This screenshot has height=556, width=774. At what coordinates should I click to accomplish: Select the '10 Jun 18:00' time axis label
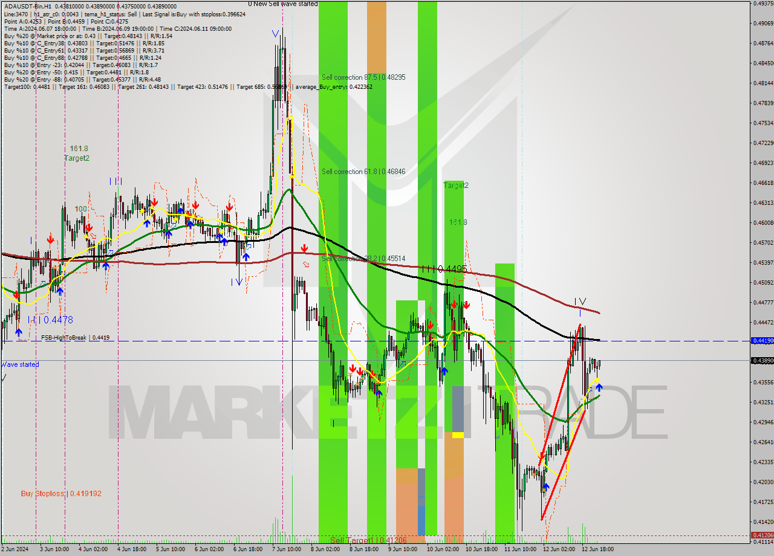481,549
